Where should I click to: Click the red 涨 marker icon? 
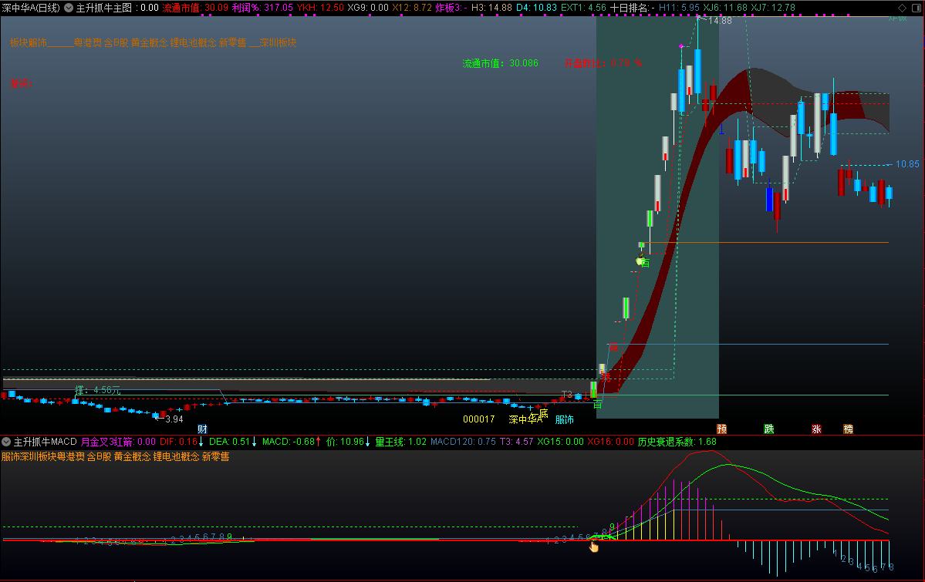[x=816, y=429]
